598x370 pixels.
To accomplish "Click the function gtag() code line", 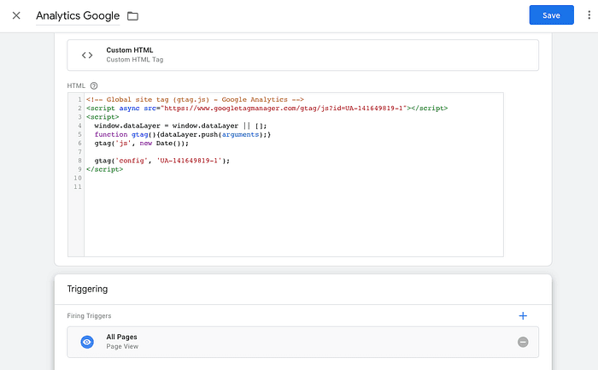I will (x=183, y=135).
